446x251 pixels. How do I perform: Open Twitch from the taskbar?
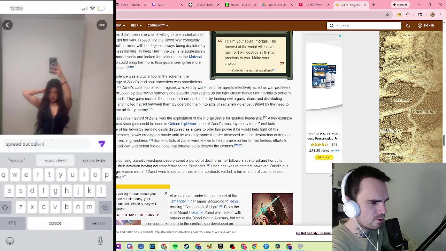pyautogui.click(x=118, y=246)
